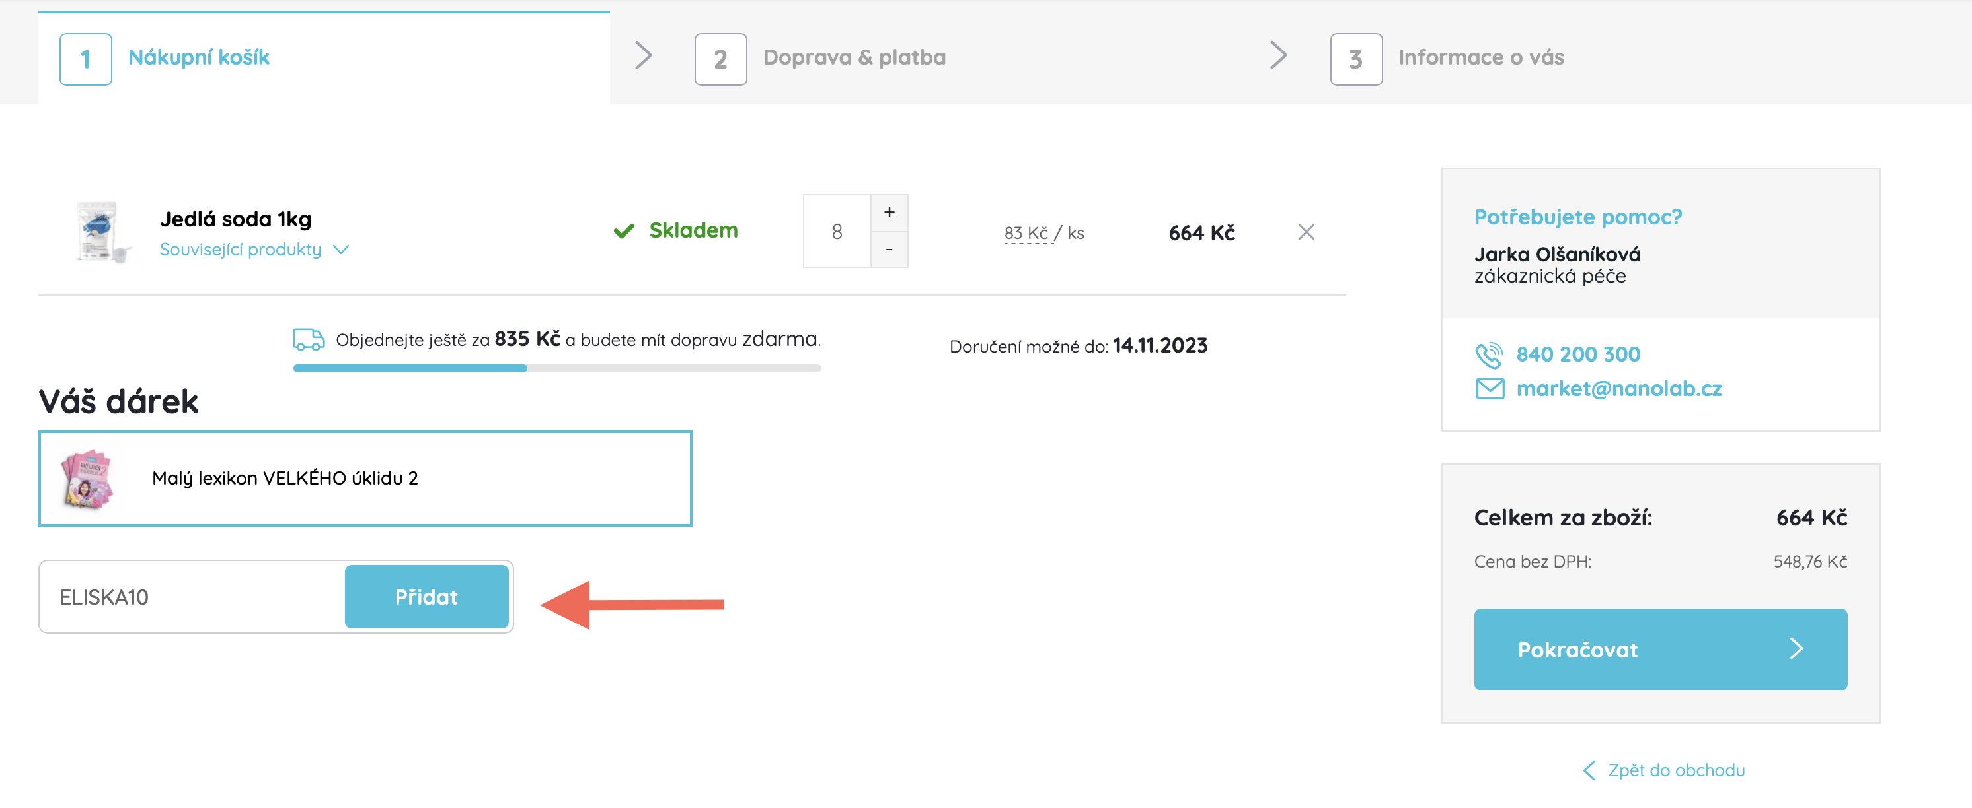Viewport: 1972px width, 808px height.
Task: Continue with the Pokračovat button
Action: pos(1661,649)
